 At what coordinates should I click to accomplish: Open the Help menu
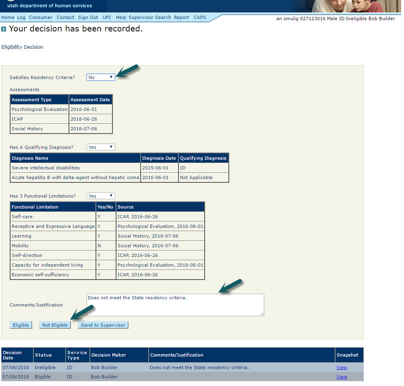(121, 17)
